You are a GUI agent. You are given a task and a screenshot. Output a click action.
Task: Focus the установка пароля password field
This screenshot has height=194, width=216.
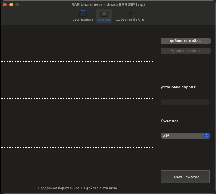point(185,102)
